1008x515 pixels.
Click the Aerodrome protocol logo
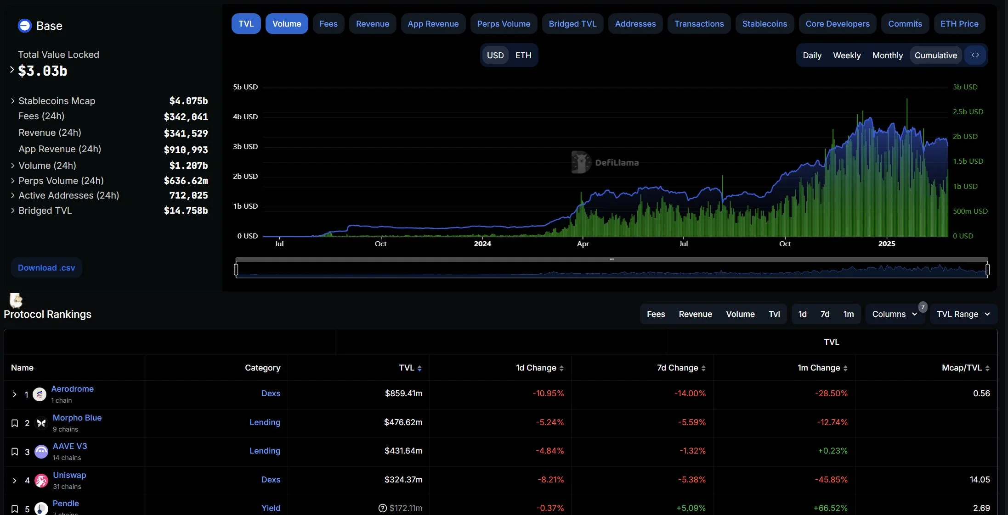click(40, 394)
